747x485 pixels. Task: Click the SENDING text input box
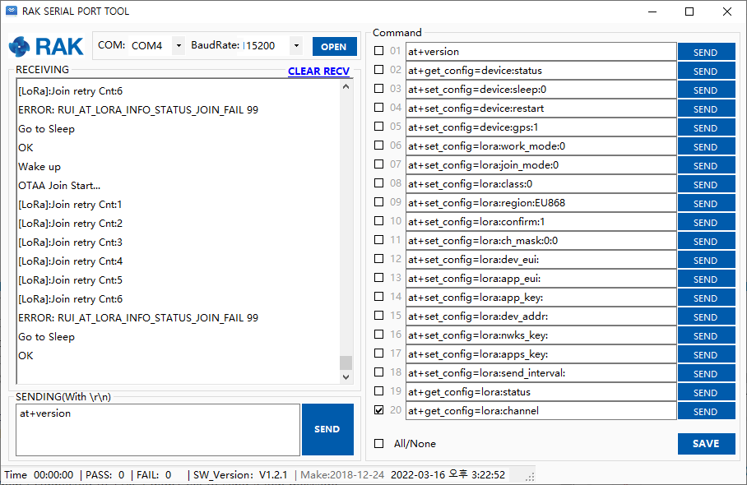click(157, 429)
